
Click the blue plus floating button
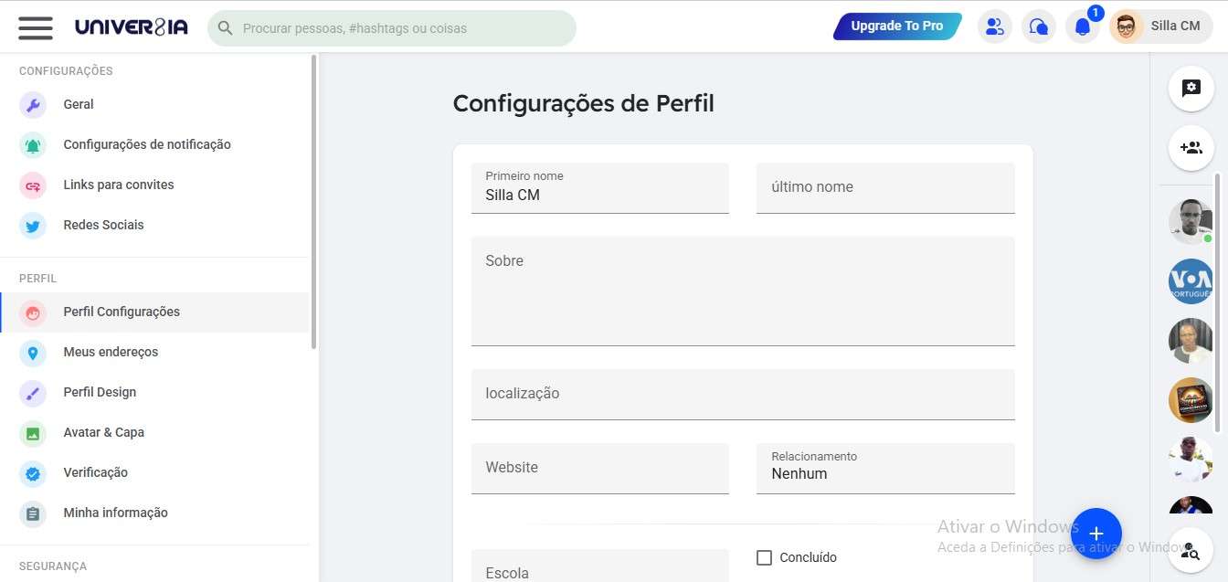click(1096, 534)
